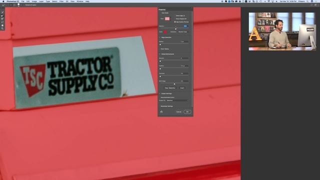Enable the Smart Radius checkbox
The height and width of the screenshot is (180, 320).
point(160,49)
